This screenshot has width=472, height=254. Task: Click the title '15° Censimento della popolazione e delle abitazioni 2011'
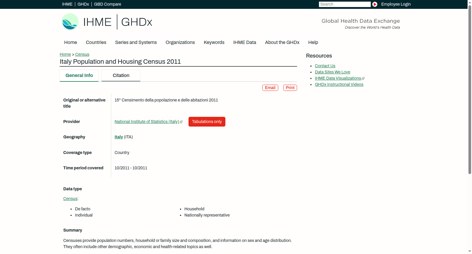click(x=166, y=100)
